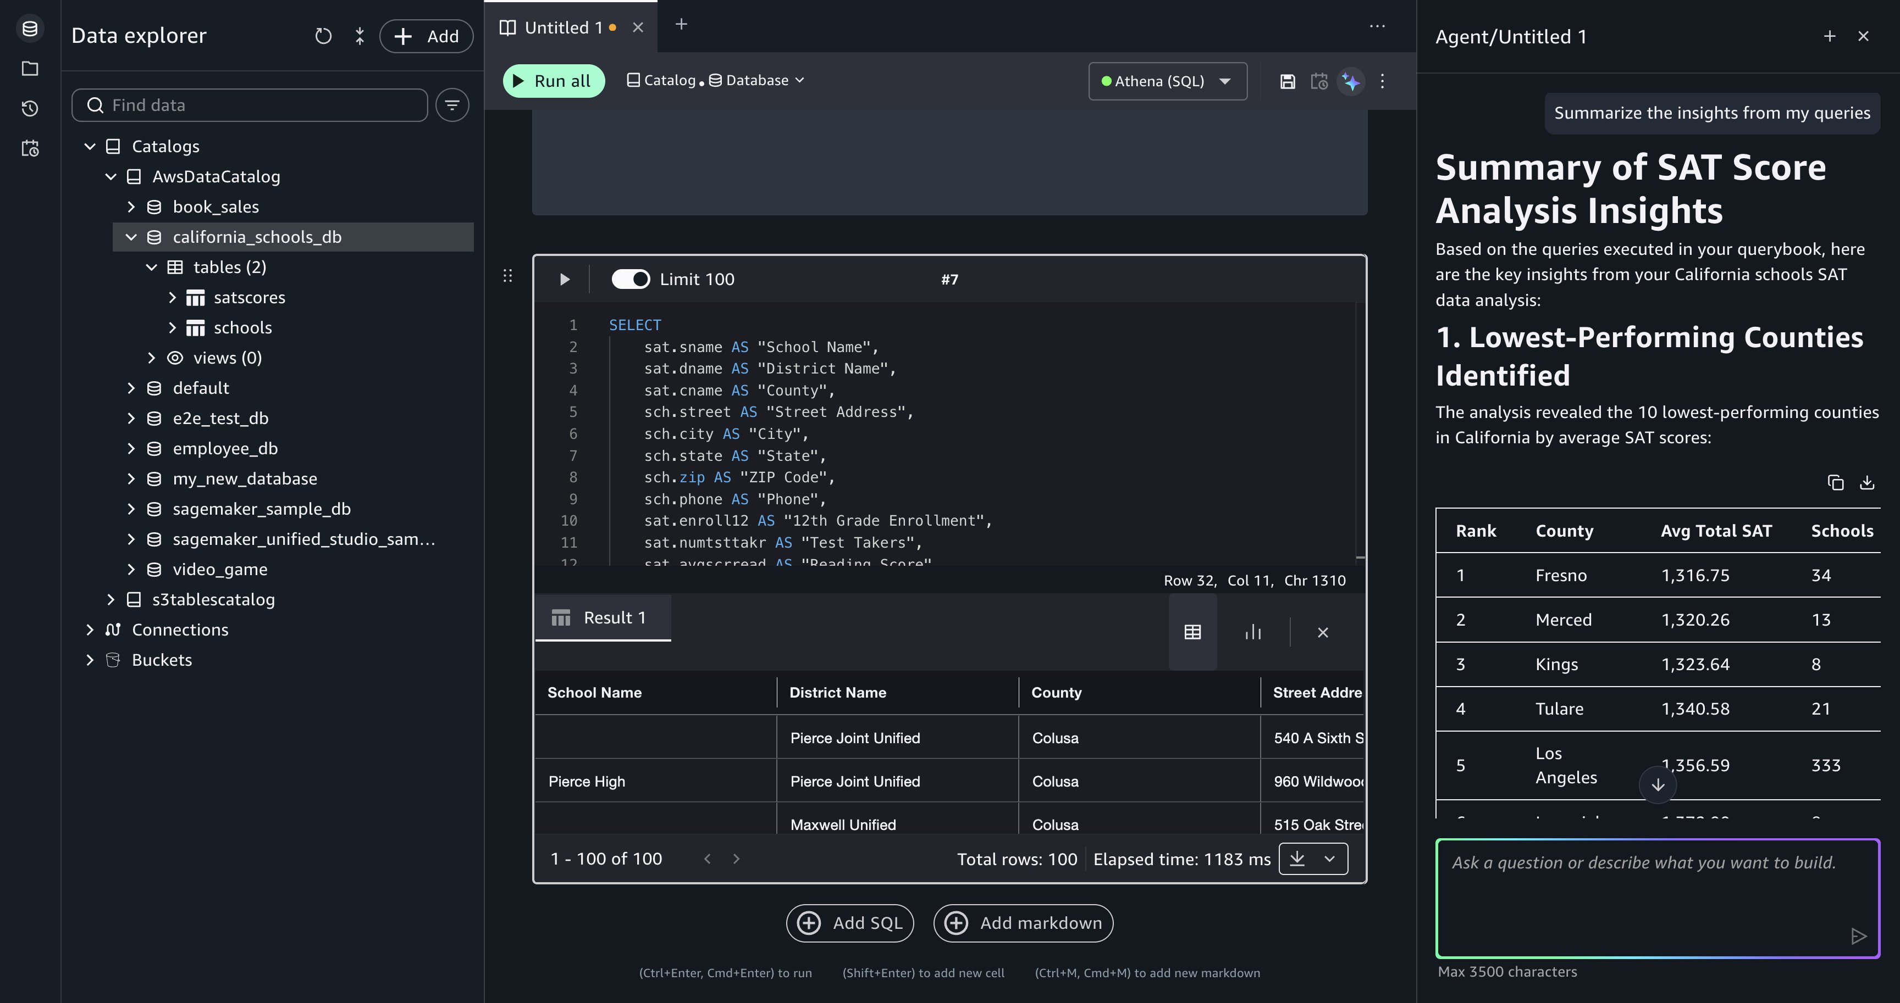Viewport: 1900px width, 1003px height.
Task: Go to next results page arrow
Action: click(736, 859)
